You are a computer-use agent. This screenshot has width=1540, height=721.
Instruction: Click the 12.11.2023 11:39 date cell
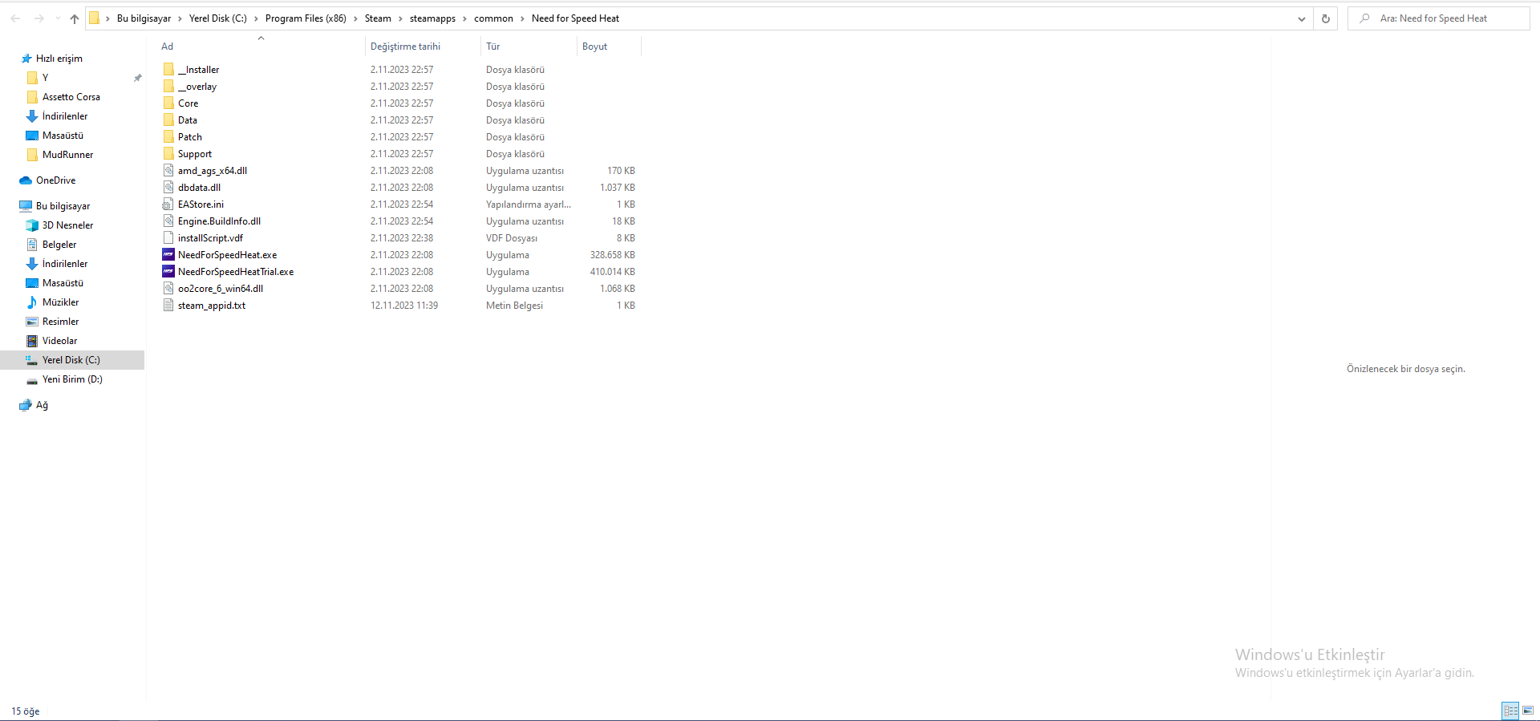[404, 306]
